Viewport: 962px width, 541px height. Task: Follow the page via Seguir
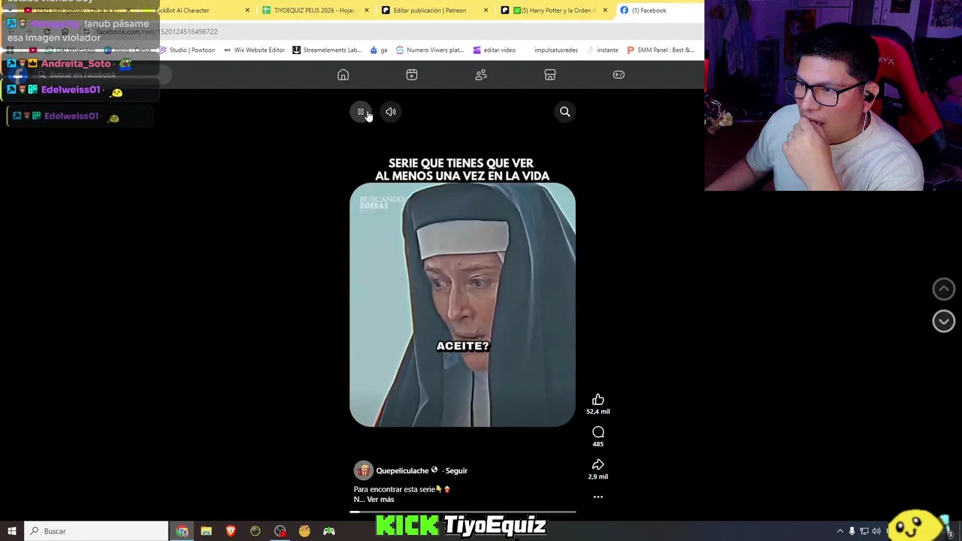pos(456,470)
